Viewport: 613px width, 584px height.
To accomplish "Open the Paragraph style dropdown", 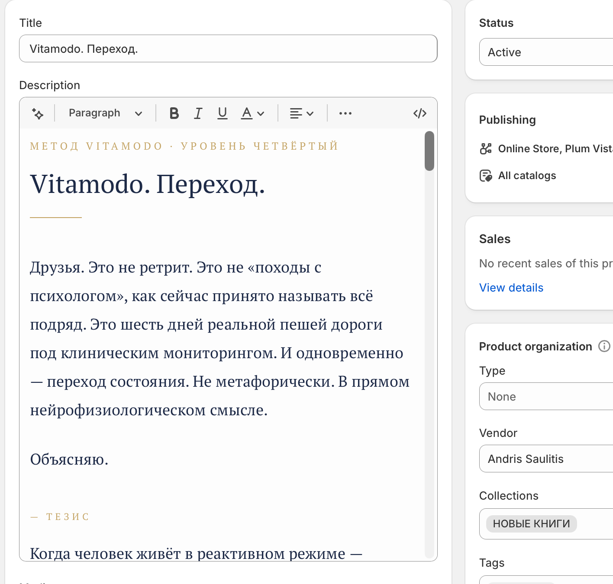I will tap(105, 113).
